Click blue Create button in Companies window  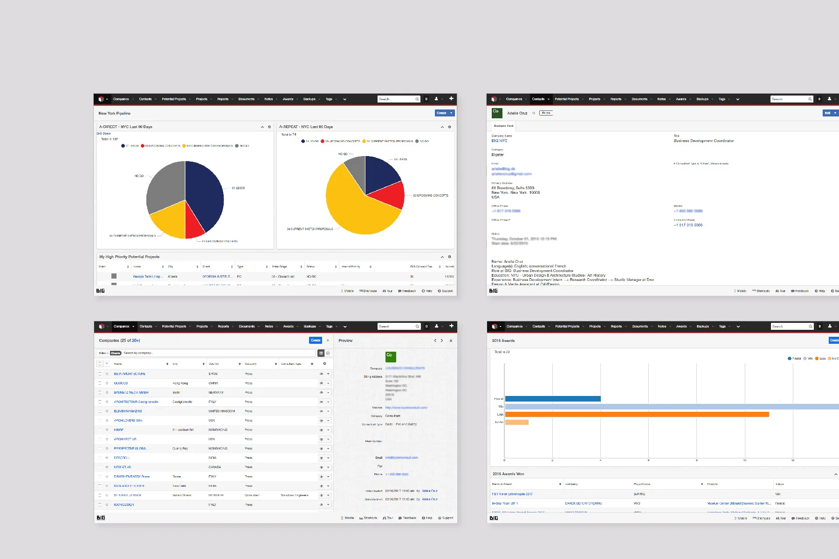pyautogui.click(x=316, y=341)
